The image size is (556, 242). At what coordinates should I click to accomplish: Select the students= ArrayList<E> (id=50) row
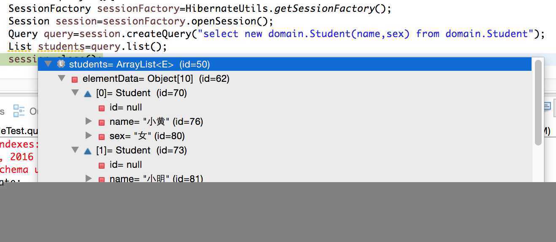tap(285, 64)
